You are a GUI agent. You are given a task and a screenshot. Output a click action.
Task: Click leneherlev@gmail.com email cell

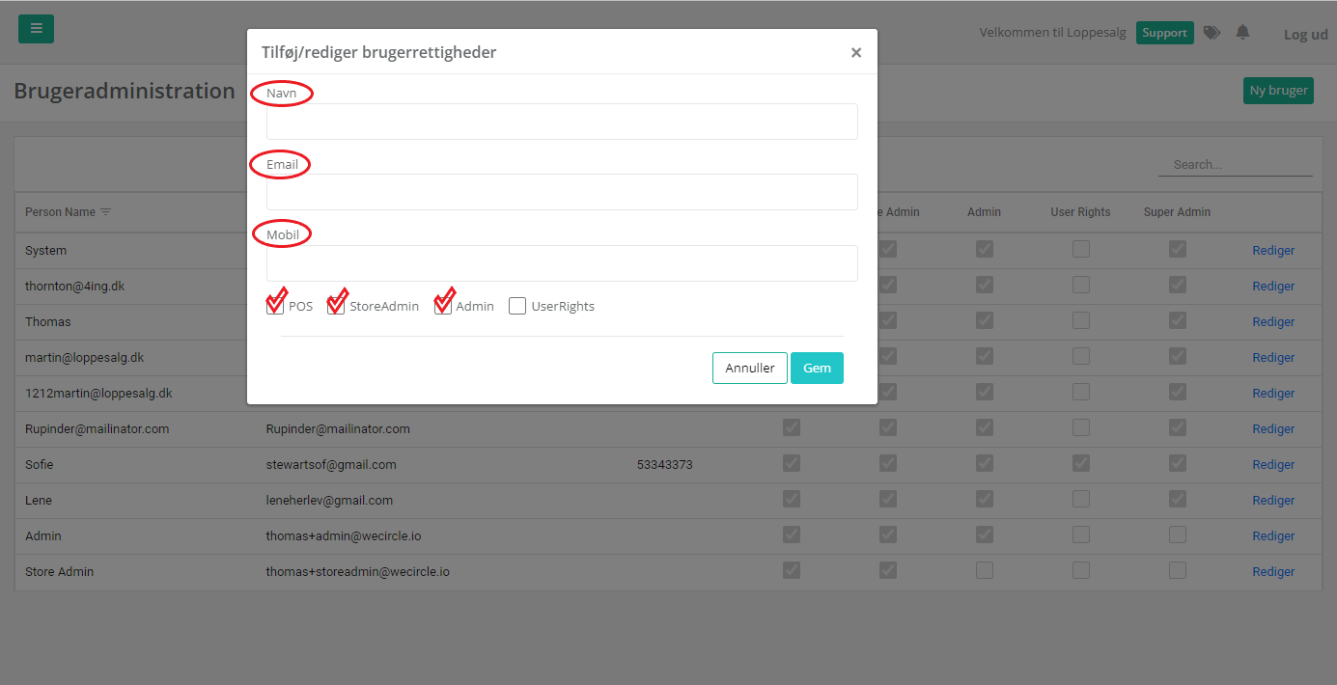[x=329, y=501]
